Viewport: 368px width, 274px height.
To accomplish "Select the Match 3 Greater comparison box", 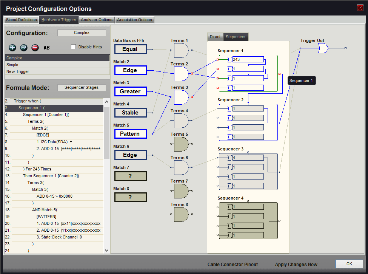I will [x=130, y=91].
